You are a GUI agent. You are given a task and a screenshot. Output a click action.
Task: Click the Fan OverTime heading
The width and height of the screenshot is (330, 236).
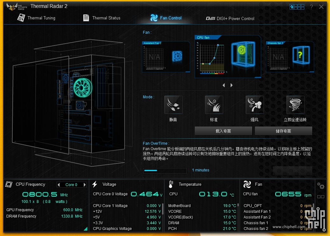pos(156,143)
